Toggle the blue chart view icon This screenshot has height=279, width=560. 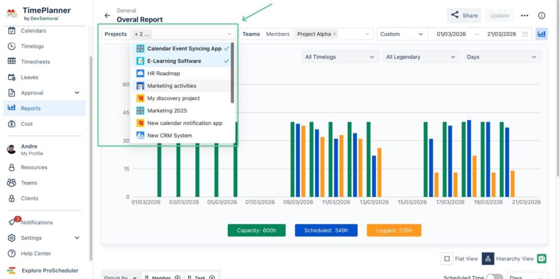(541, 34)
